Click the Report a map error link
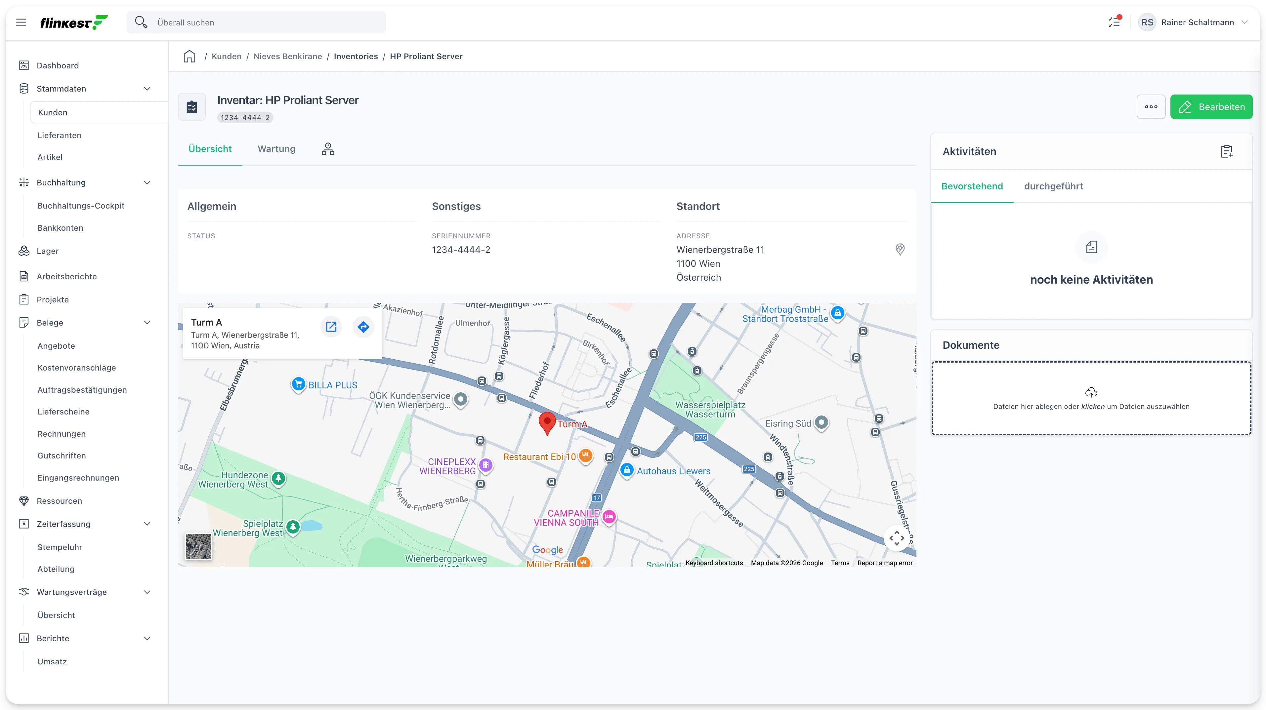The height and width of the screenshot is (710, 1266). (885, 563)
